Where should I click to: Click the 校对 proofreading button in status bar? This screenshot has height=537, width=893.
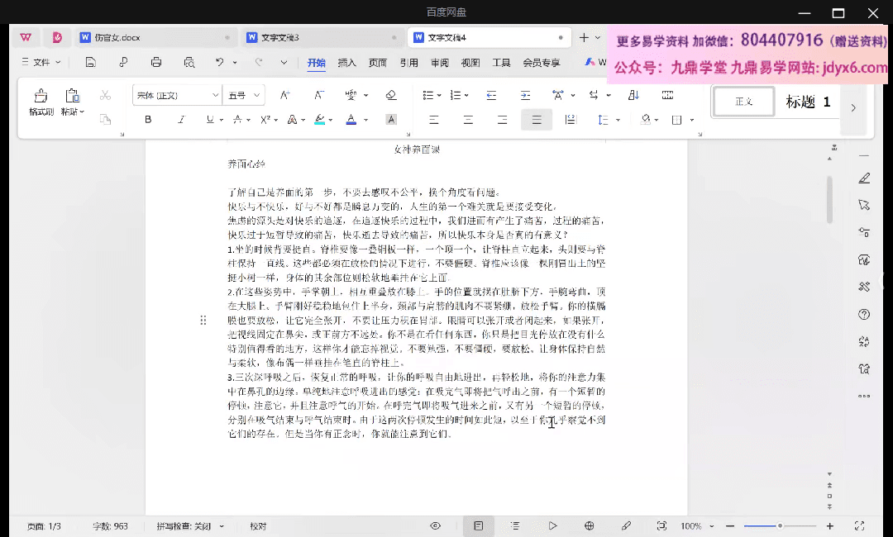[x=258, y=526]
